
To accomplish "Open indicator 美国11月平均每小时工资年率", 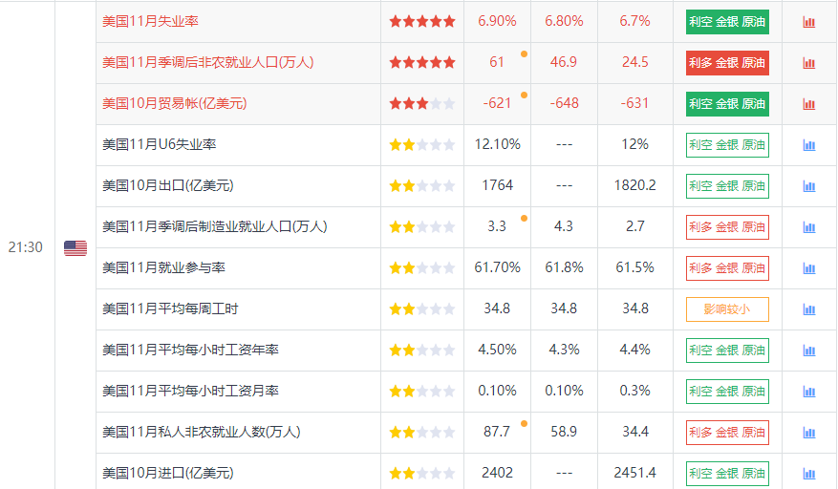I will click(190, 351).
